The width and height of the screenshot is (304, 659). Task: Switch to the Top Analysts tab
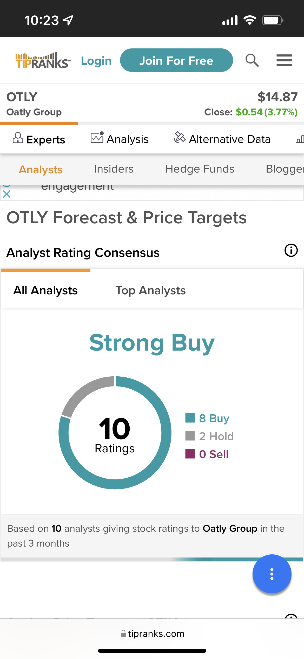[150, 290]
